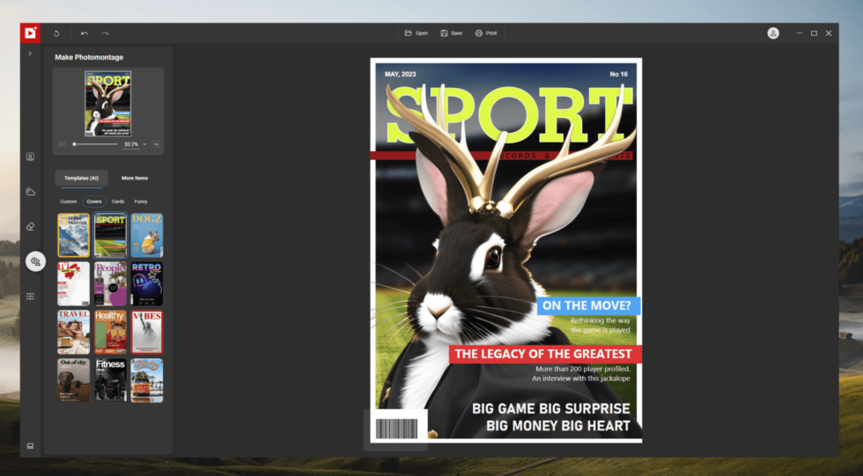The image size is (863, 476).
Task: Click the undo arrow in top toolbar
Action: (x=85, y=33)
